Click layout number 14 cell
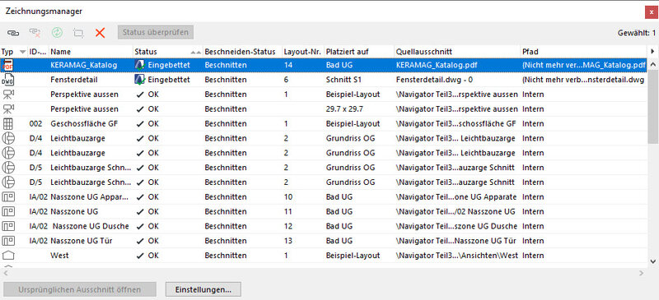This screenshot has width=659, height=300. click(287, 66)
